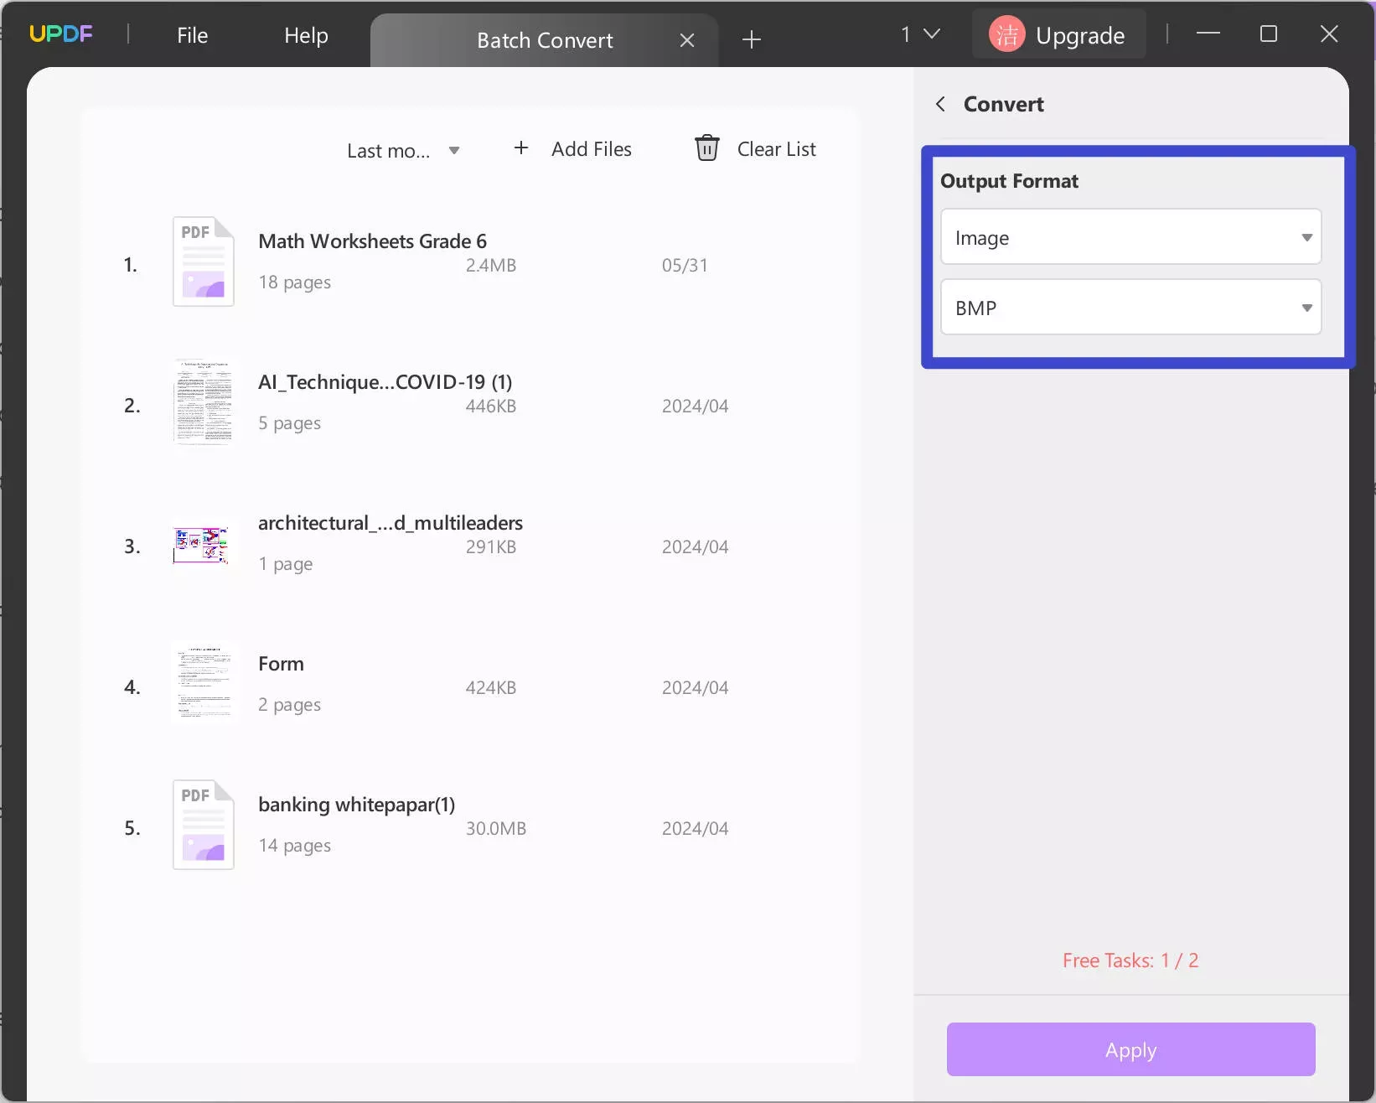The image size is (1376, 1103).
Task: Click the 424KB size value
Action: 491,688
